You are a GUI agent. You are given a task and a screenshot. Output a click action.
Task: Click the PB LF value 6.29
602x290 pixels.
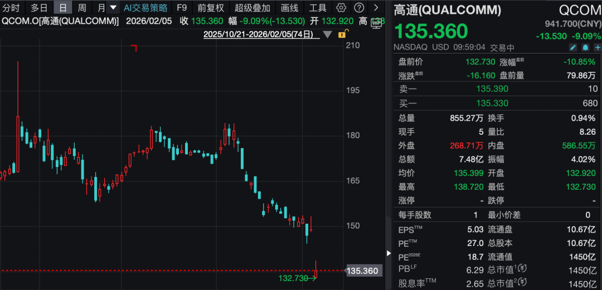tap(475, 270)
